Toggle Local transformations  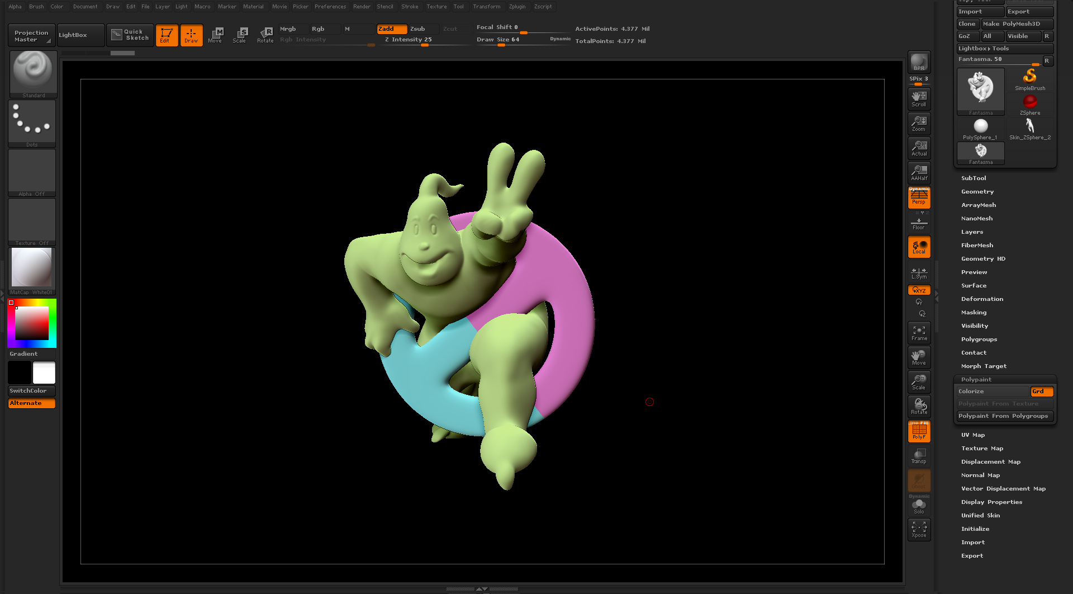919,247
